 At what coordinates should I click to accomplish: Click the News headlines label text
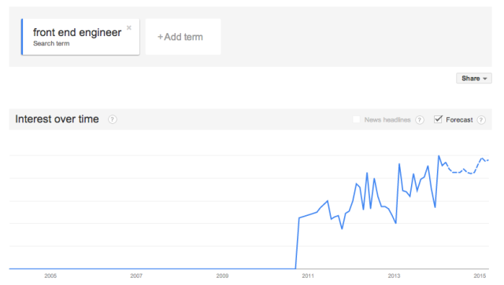(x=387, y=120)
